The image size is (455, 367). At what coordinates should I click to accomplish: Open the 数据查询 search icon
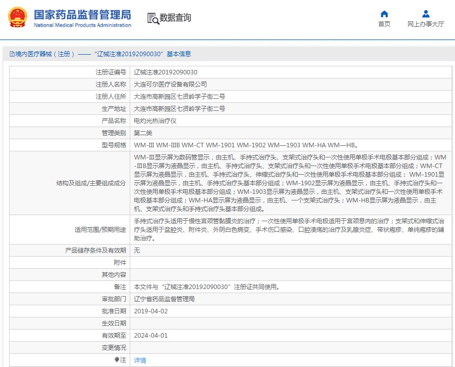point(153,18)
